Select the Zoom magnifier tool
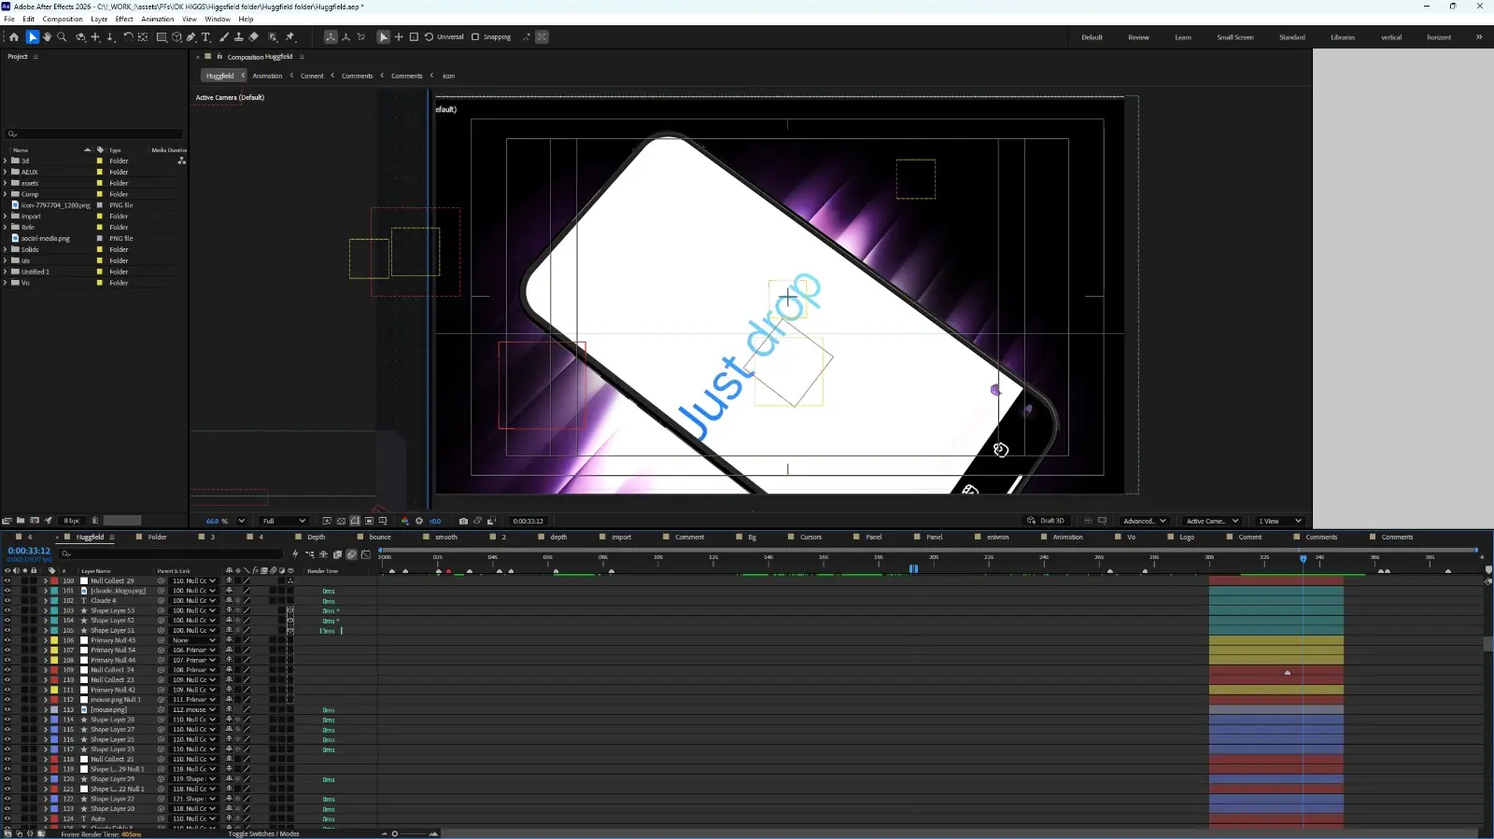This screenshot has height=839, width=1494. pos(62,37)
